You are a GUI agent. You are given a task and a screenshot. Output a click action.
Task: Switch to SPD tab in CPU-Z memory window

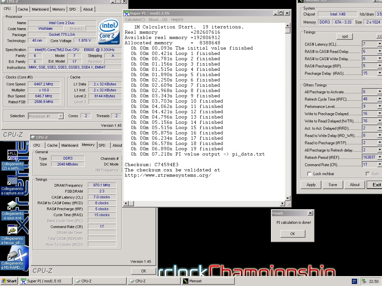point(102,145)
